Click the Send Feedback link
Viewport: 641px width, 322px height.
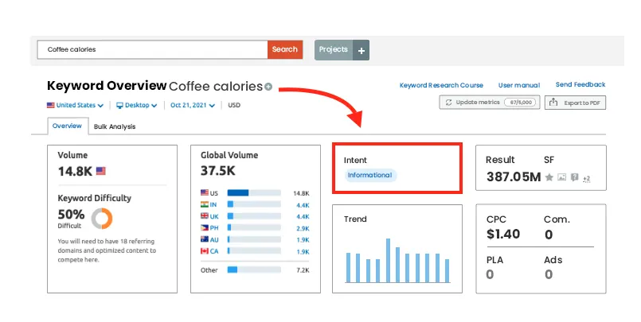tap(580, 84)
